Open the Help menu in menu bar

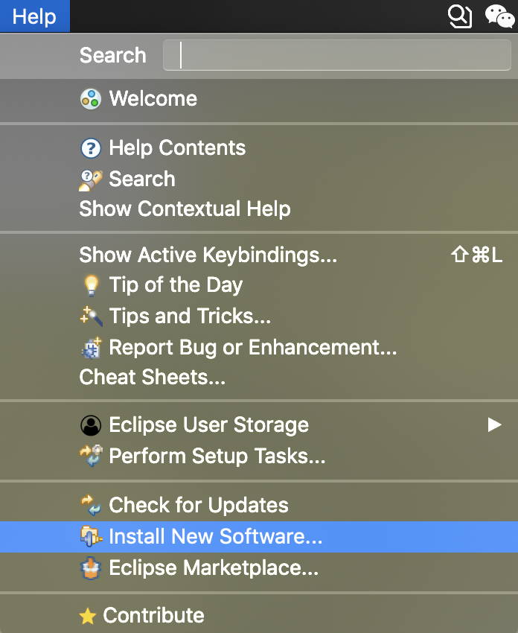click(35, 16)
